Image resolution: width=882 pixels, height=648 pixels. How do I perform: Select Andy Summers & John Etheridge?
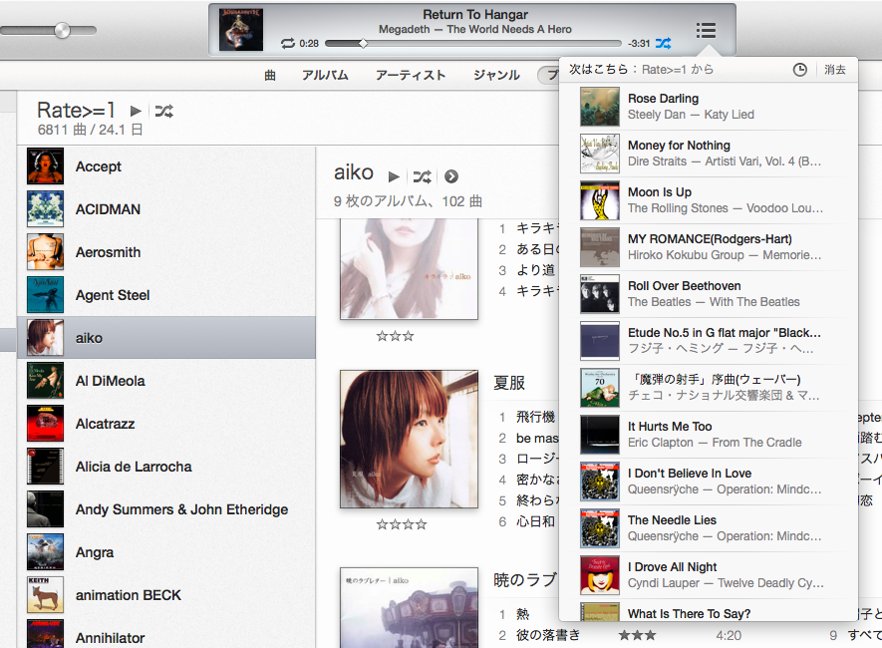pos(166,509)
